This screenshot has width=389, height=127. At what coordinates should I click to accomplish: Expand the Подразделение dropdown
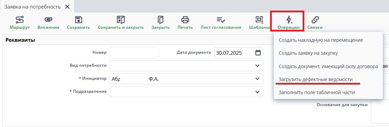[x=257, y=92]
